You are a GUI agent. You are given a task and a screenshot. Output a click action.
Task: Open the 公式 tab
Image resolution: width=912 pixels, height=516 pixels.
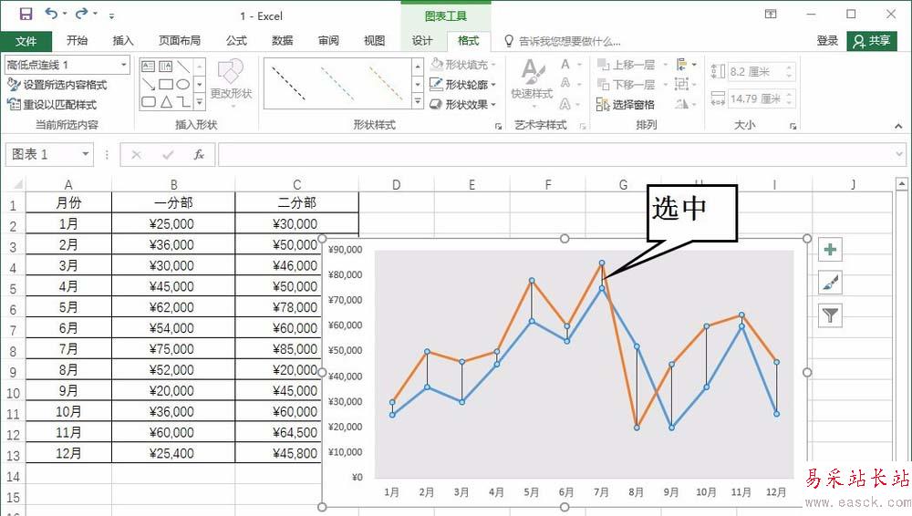[236, 40]
